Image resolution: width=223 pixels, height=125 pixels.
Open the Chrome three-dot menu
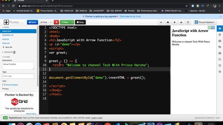220,6
